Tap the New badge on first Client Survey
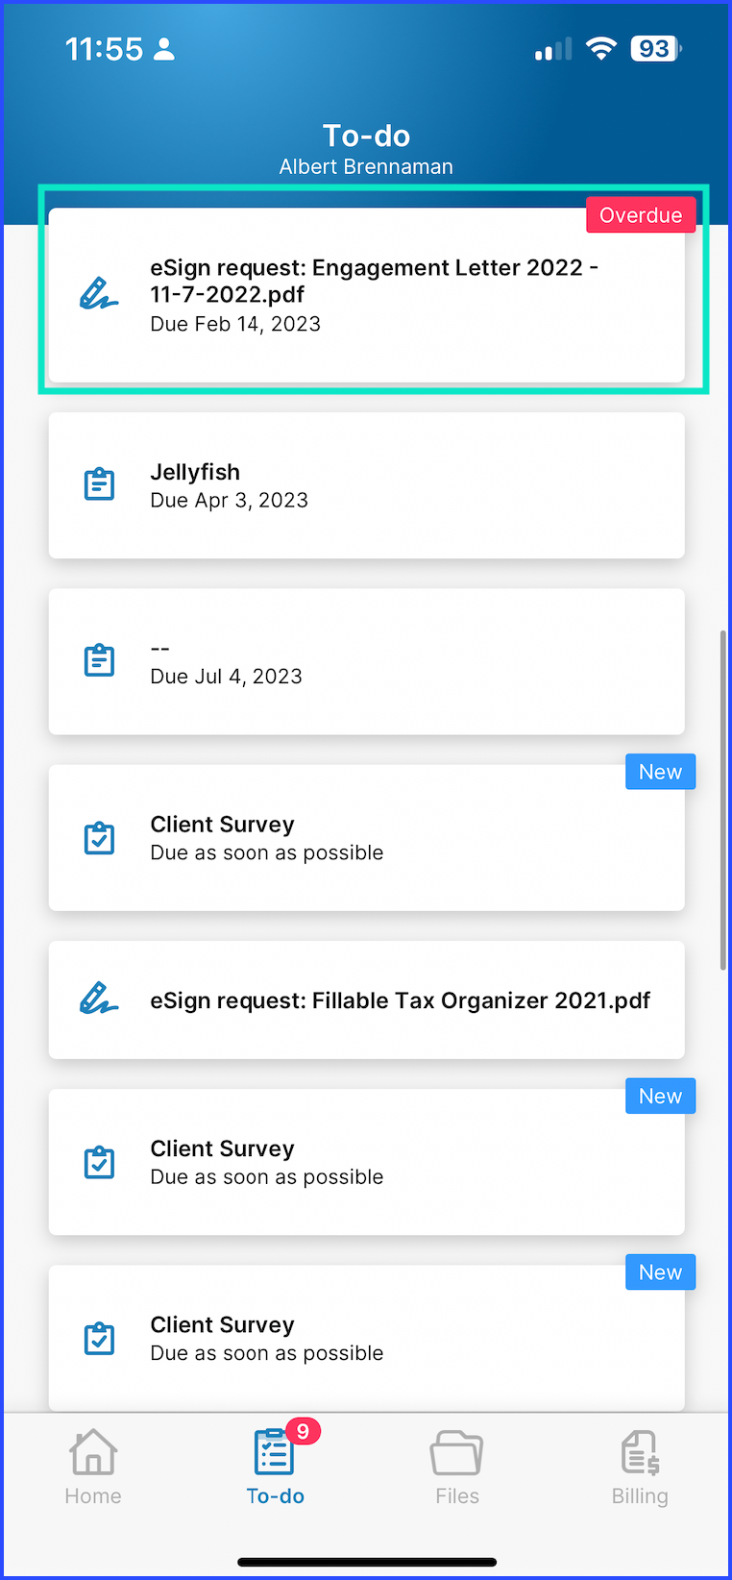This screenshot has width=732, height=1580. [x=660, y=772]
